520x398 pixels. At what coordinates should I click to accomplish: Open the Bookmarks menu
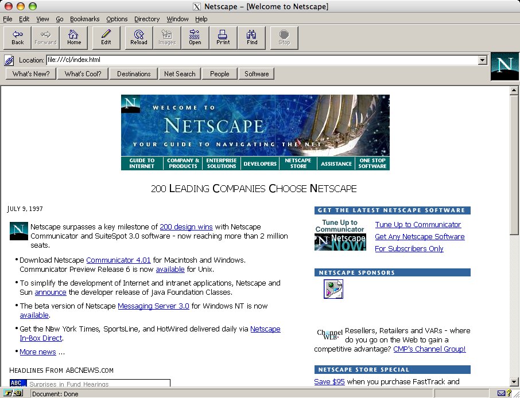[x=84, y=19]
